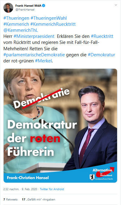Open the #Kemmerich hashtag
121x205 pixels.
(x=16, y=24)
